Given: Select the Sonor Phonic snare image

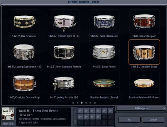Looking at the screenshot, I should pyautogui.click(x=104, y=52).
